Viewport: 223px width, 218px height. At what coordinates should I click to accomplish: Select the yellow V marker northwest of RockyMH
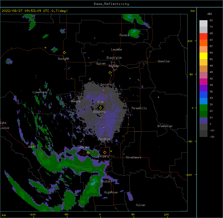(45, 48)
